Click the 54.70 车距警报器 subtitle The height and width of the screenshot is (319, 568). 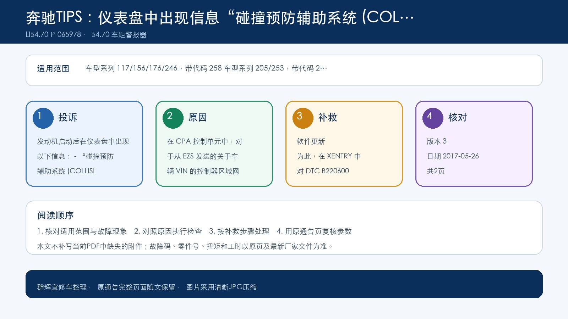click(119, 35)
